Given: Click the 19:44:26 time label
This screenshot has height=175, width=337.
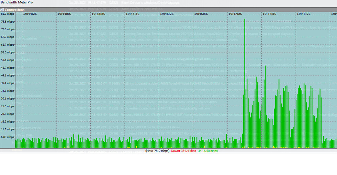Looking at the screenshot, I should [x=30, y=14].
